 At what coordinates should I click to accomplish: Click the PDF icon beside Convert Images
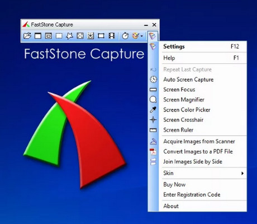[x=153, y=152]
